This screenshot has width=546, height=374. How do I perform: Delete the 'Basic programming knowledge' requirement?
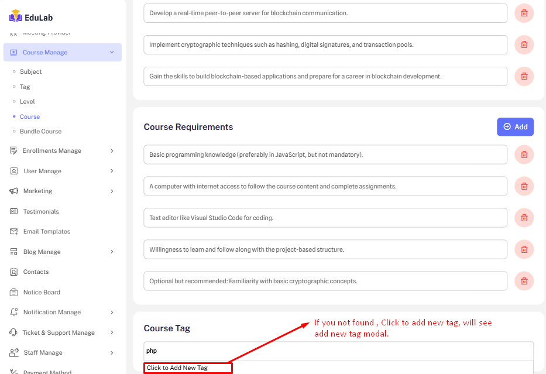(524, 155)
